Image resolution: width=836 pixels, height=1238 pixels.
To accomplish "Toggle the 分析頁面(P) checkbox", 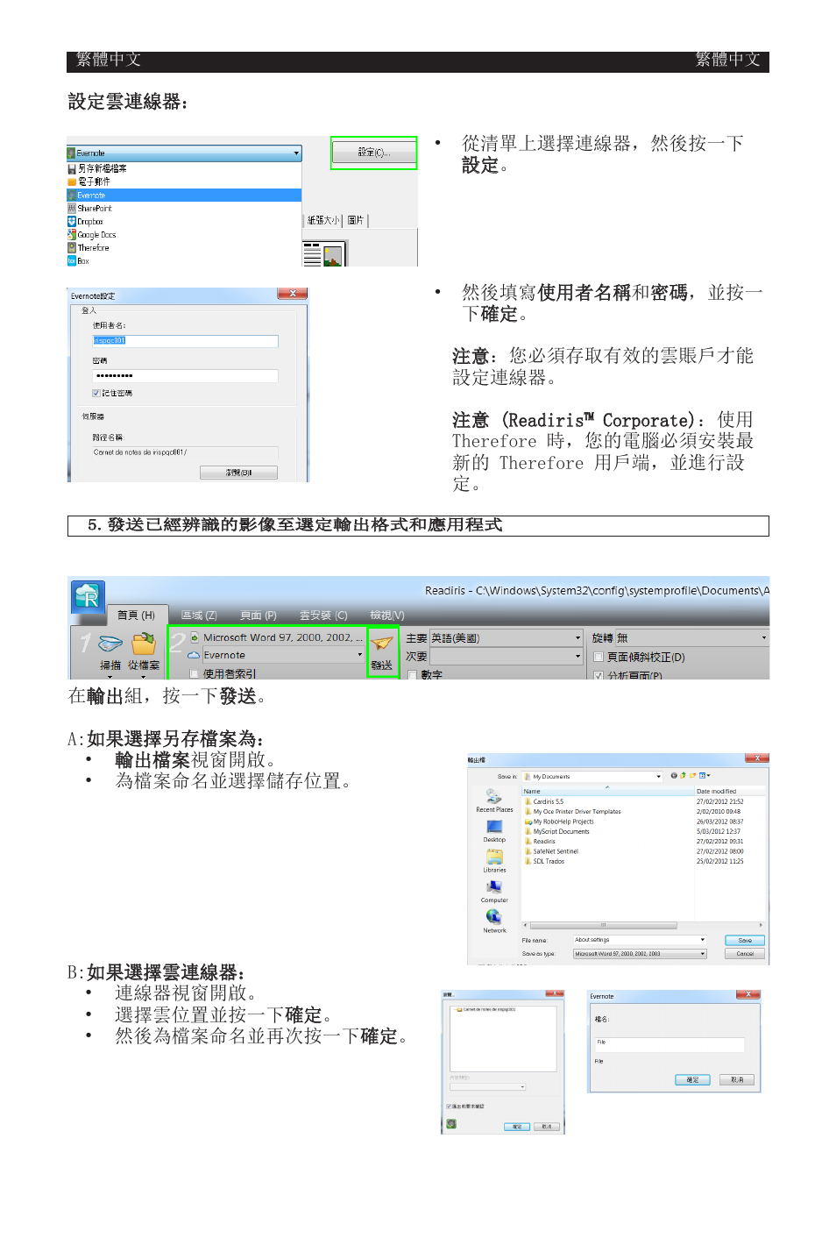I will click(599, 676).
